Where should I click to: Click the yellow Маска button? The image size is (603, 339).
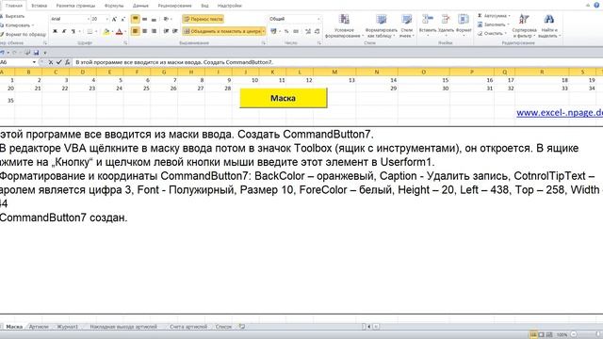pos(284,98)
